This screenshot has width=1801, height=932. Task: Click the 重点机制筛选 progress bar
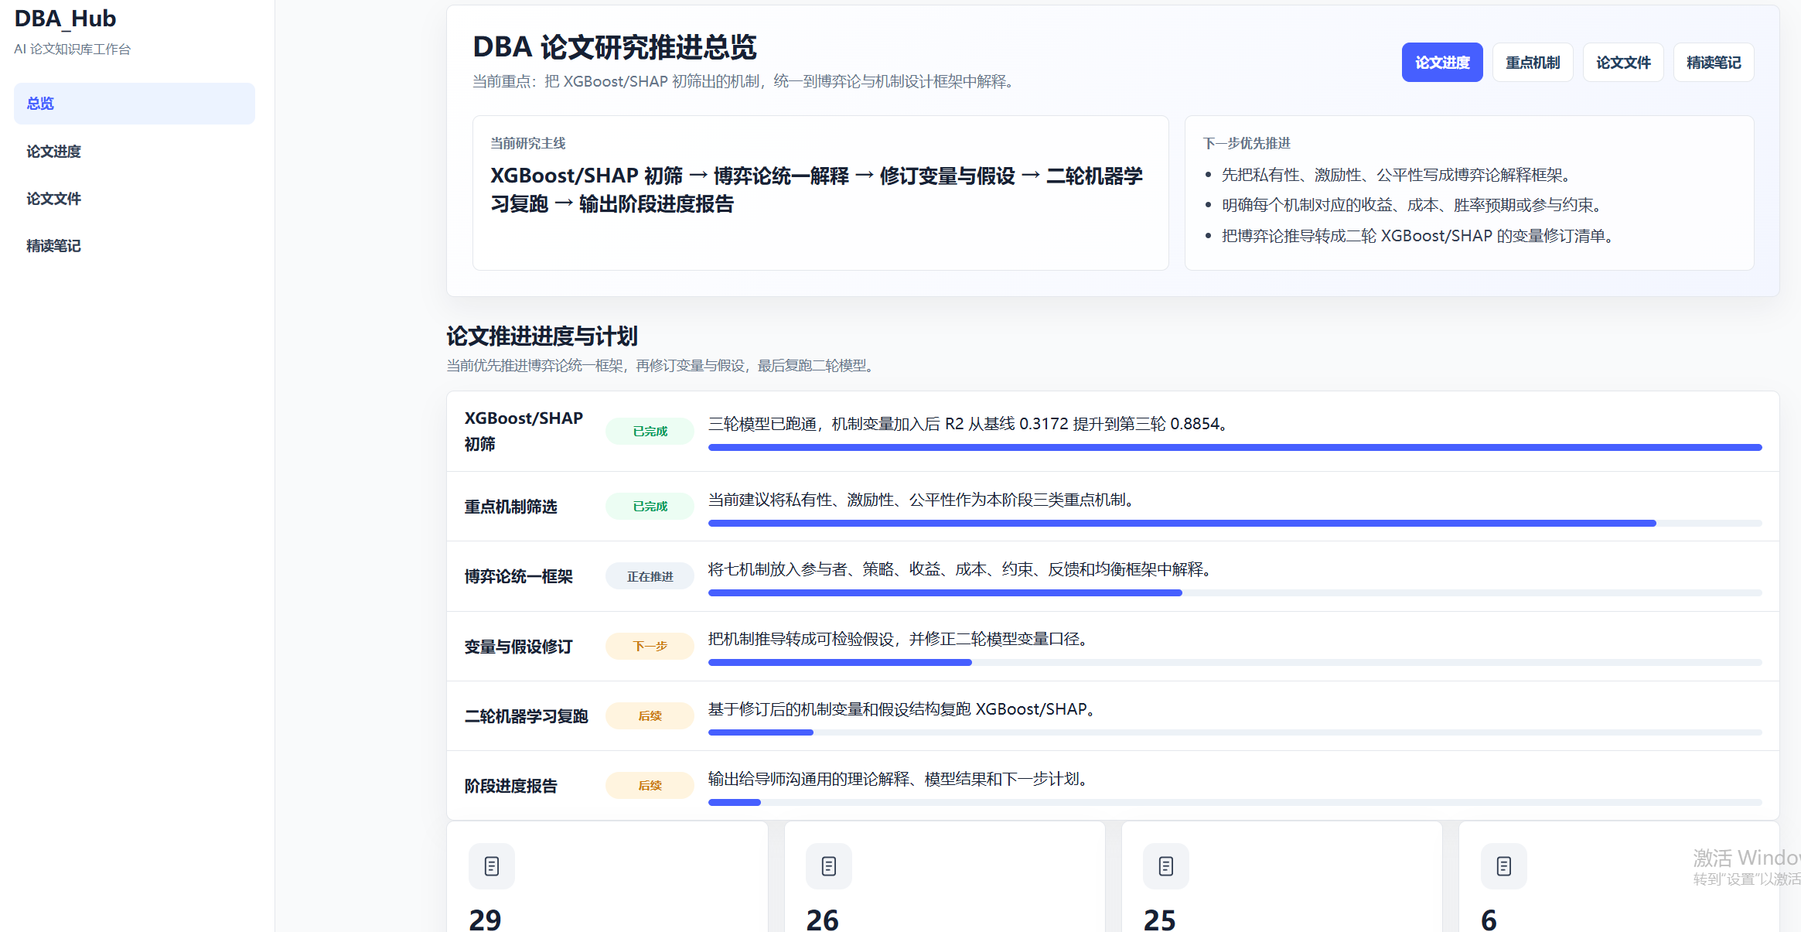click(x=1235, y=524)
